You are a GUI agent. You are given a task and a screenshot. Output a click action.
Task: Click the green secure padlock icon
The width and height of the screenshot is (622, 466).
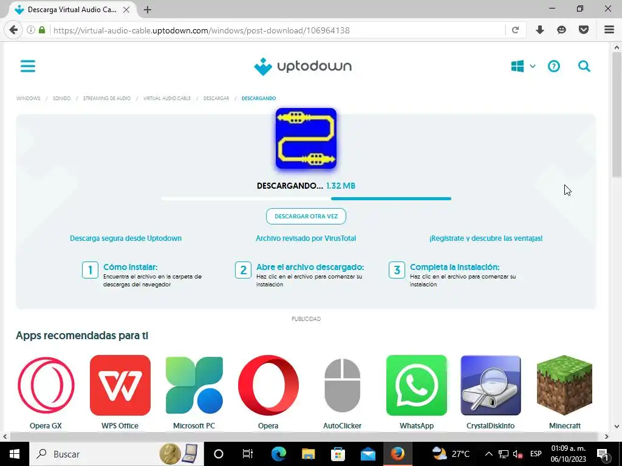(x=42, y=30)
